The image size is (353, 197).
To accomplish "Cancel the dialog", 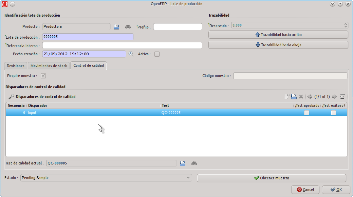I will [305, 190].
